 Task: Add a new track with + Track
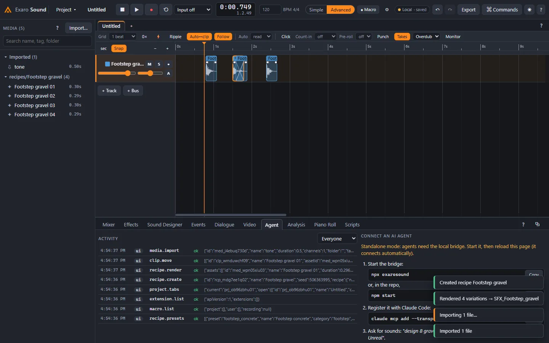109,91
